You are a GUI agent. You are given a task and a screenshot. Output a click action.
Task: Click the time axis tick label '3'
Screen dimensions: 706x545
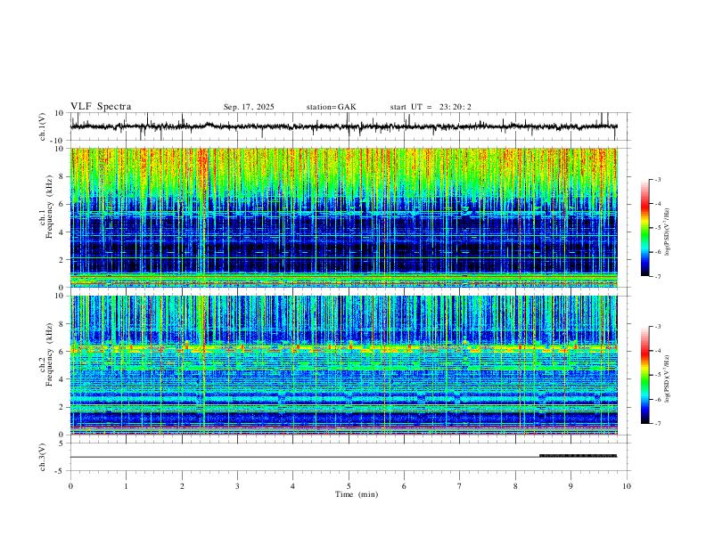[237, 486]
